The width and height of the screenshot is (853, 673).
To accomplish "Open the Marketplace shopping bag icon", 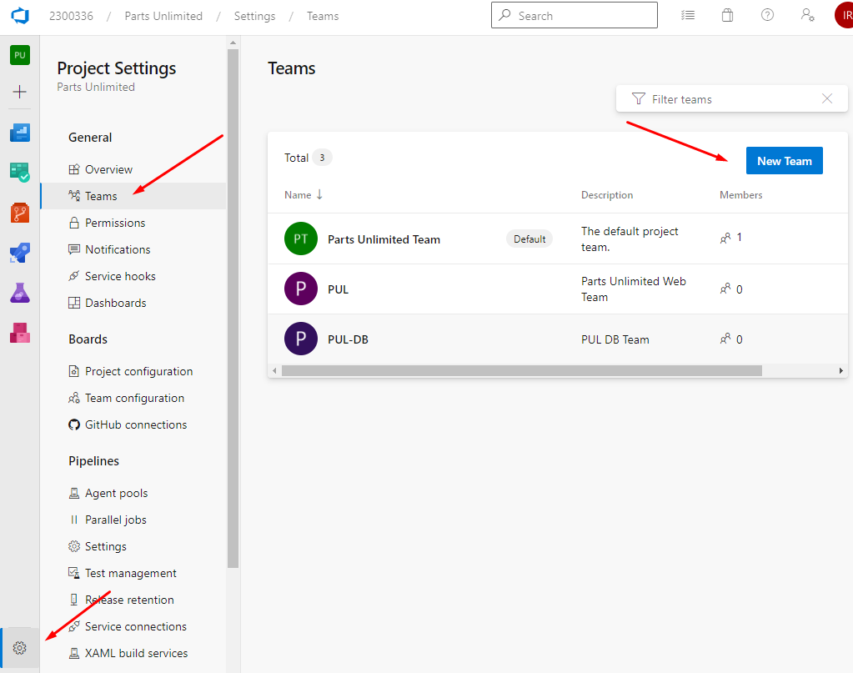I will coord(727,15).
